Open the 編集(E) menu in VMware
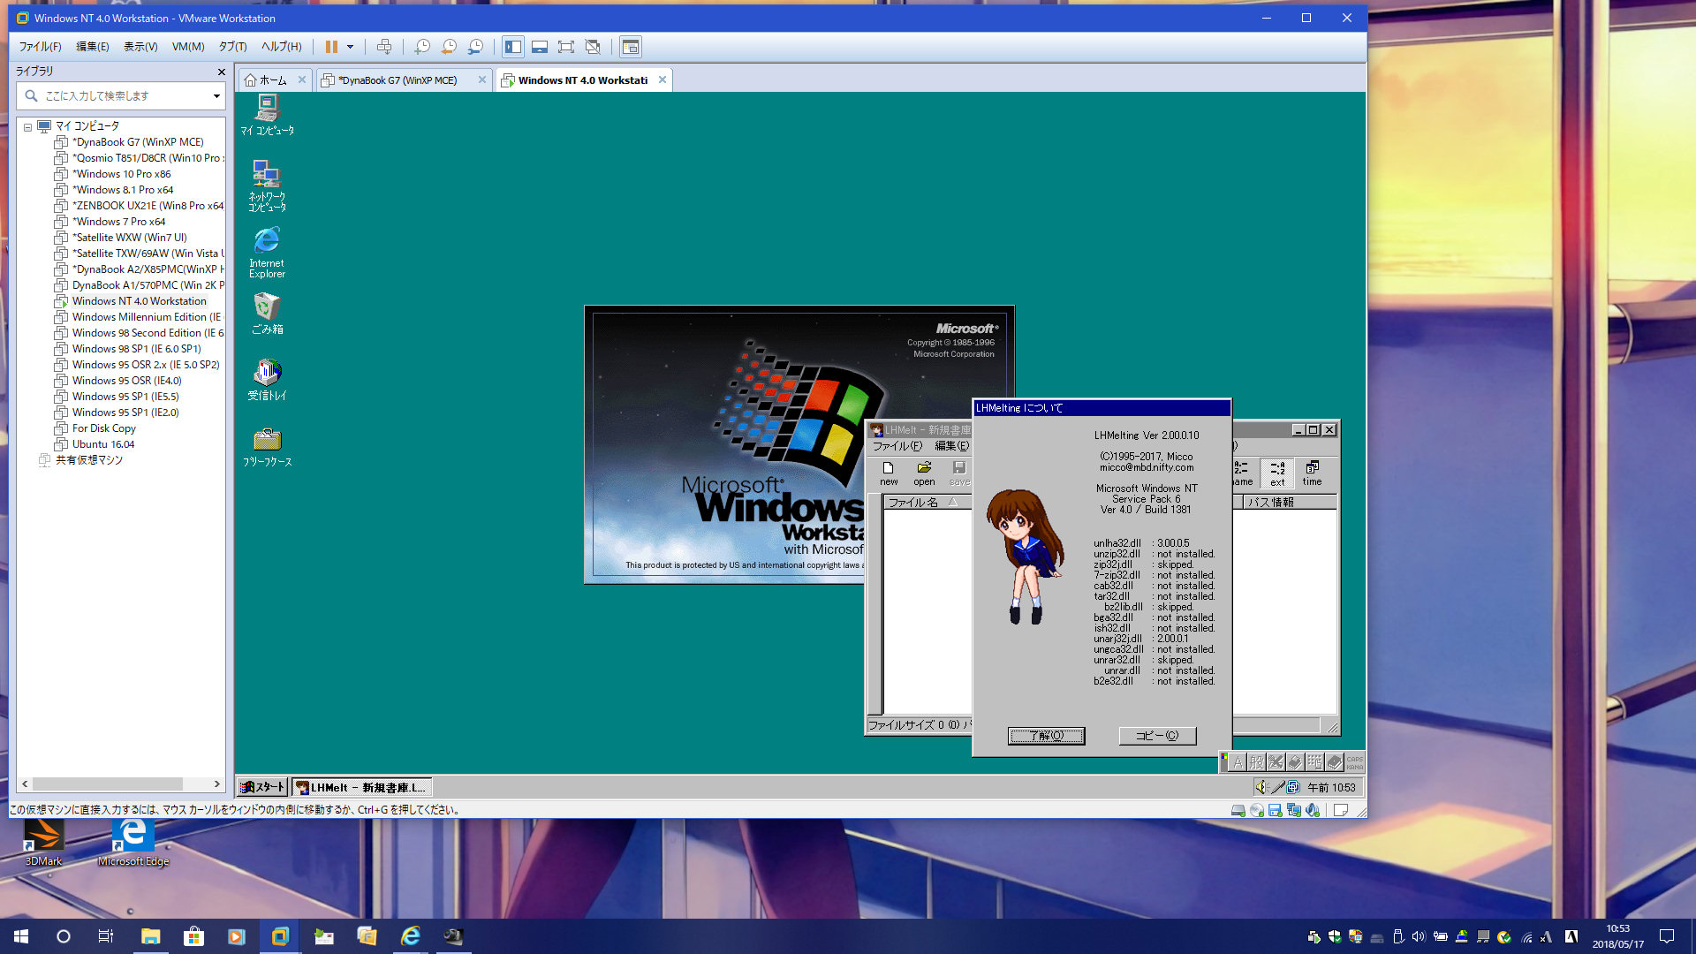The image size is (1696, 954). tap(93, 47)
